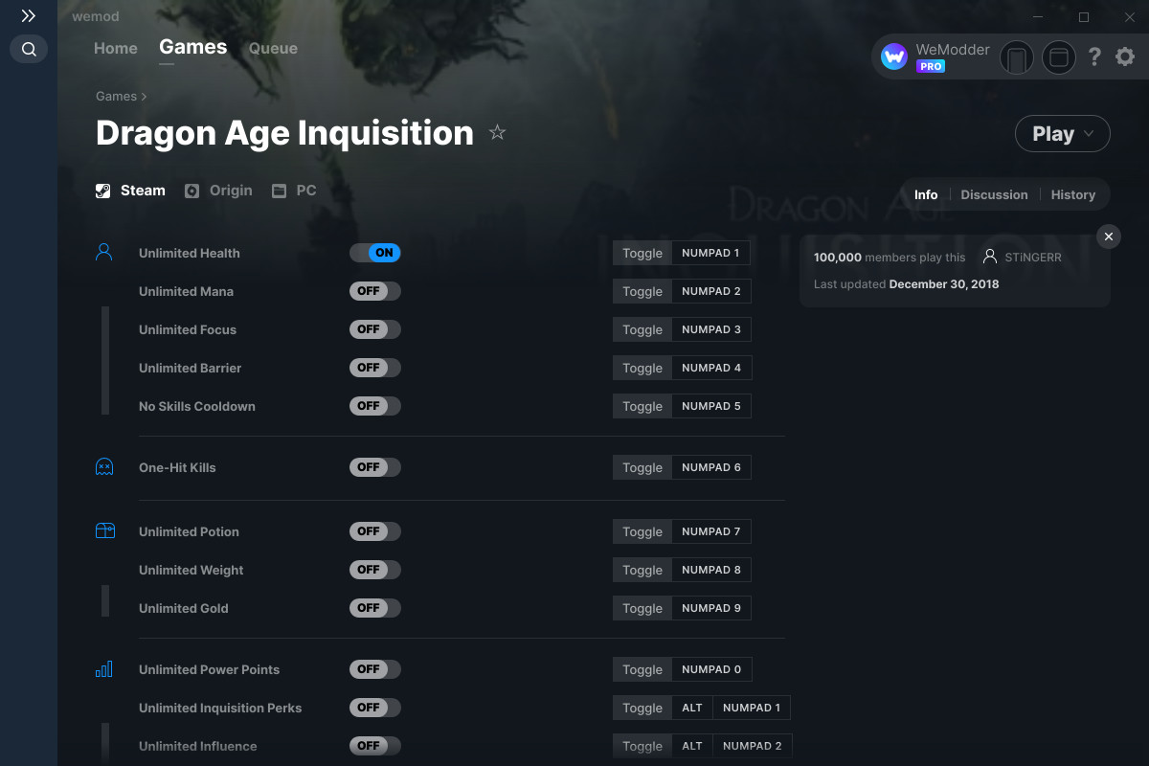Favorite Dragon Age Inquisition with star icon
This screenshot has width=1149, height=766.
(x=497, y=133)
